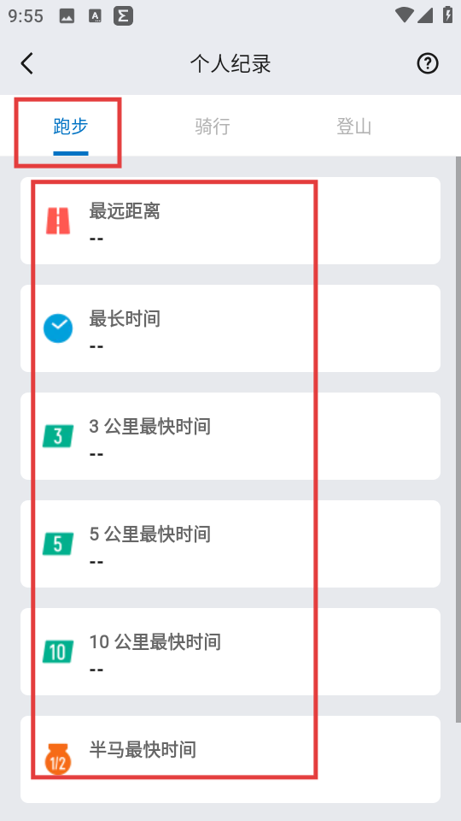
Task: Tap the blue clock longest time icon
Action: coord(58,328)
